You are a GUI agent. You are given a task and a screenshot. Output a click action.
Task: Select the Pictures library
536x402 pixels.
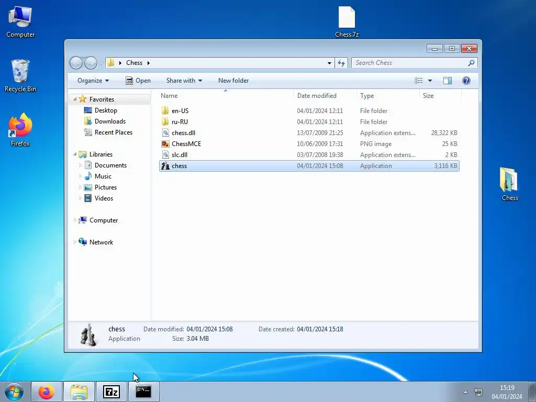tap(106, 187)
